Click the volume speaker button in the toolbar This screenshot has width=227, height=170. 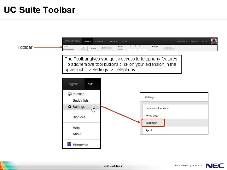click(x=83, y=48)
